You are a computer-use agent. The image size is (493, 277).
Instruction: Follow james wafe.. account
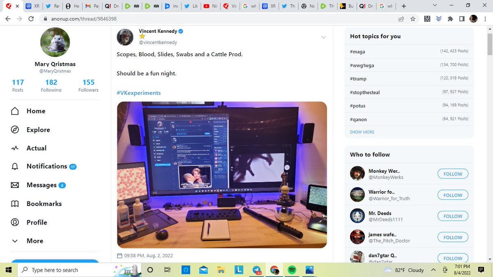pos(453,238)
